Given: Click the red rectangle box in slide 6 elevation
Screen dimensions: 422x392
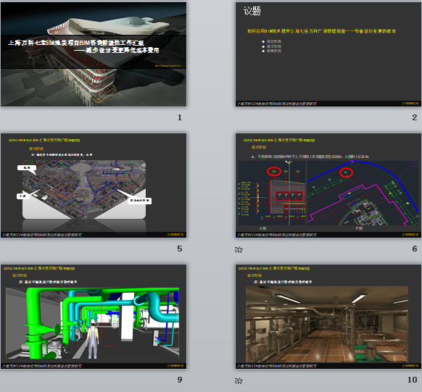Looking at the screenshot, I should coord(289,196).
